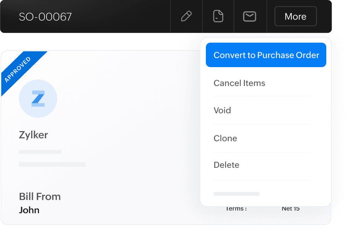Viewport: 348px width, 251px height.
Task: Select Delete from the dropdown menu
Action: pos(226,165)
